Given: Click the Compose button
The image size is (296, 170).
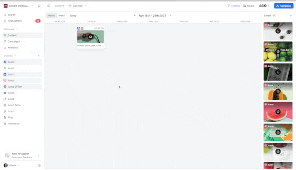Looking at the screenshot, I should [x=283, y=6].
